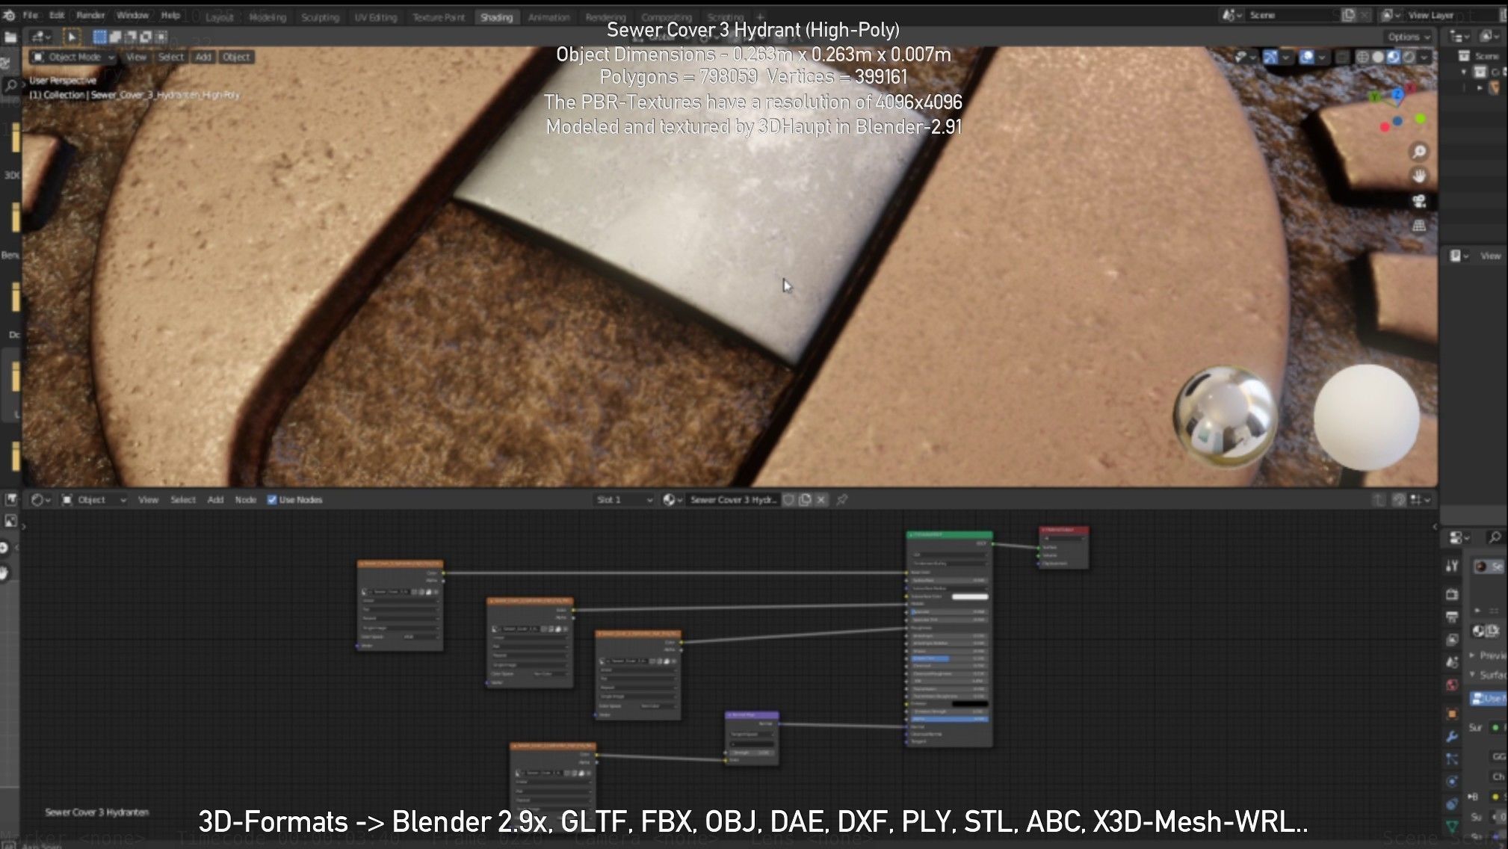Toggle the camera view icon
The width and height of the screenshot is (1508, 849).
(1418, 202)
